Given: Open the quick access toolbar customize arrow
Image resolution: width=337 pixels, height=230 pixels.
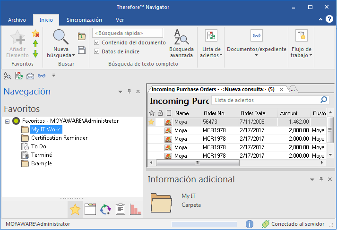Looking at the screenshot, I should pyautogui.click(x=53, y=75).
